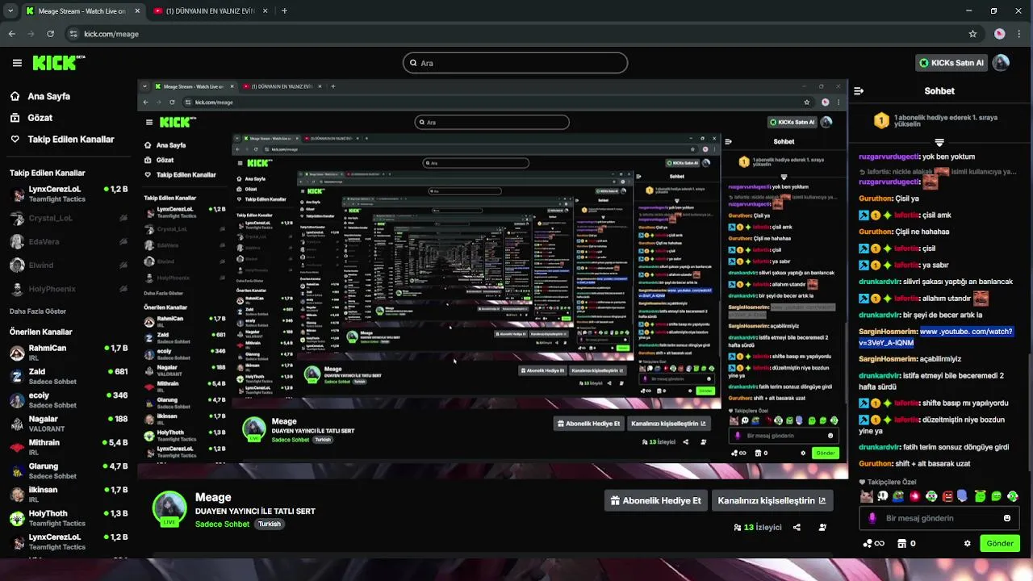1033x581 pixels.
Task: Click the gift subscription leaderboard banner
Action: (x=939, y=120)
